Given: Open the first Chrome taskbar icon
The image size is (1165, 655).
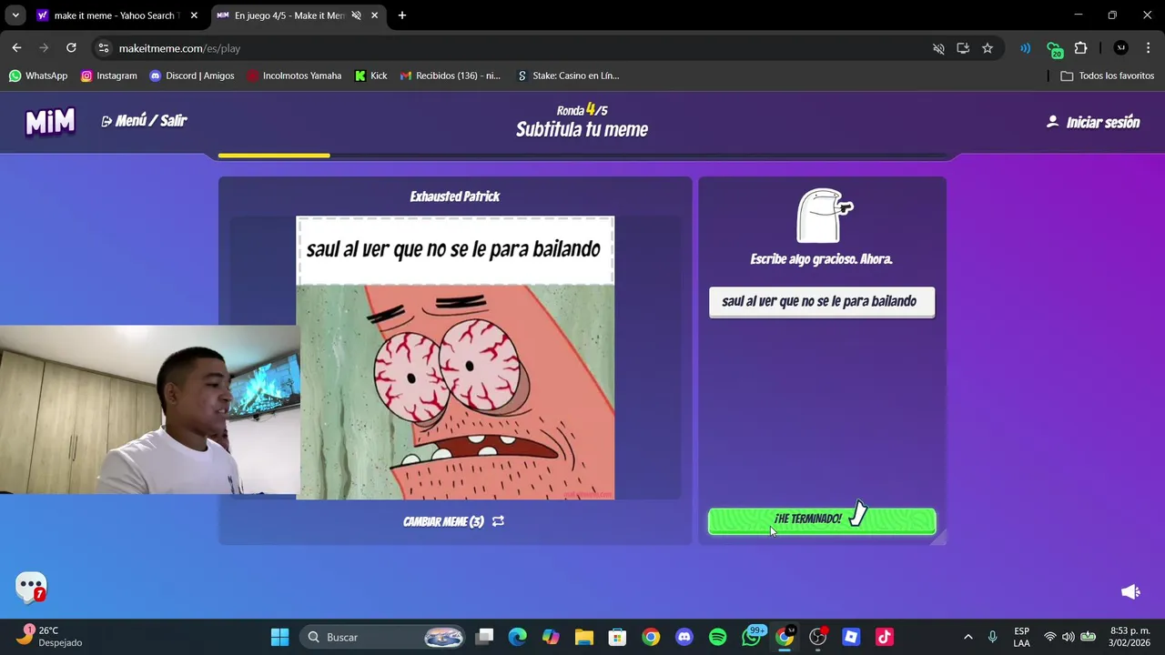Looking at the screenshot, I should (651, 637).
